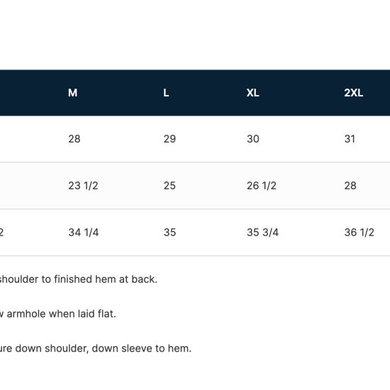
Task: Click the value 35 under L
Action: [x=170, y=233]
